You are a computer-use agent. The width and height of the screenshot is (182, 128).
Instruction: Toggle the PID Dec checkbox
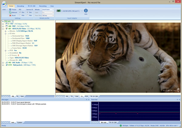[x=20, y=12]
